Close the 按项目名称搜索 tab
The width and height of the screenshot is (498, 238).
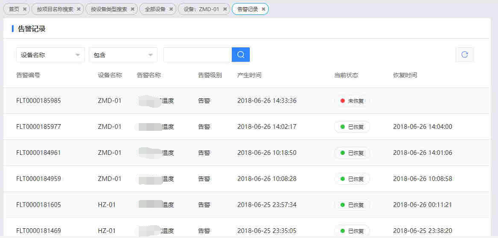(78, 9)
